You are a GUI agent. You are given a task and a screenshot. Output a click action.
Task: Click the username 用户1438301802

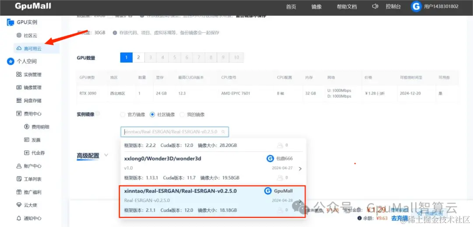coord(441,7)
